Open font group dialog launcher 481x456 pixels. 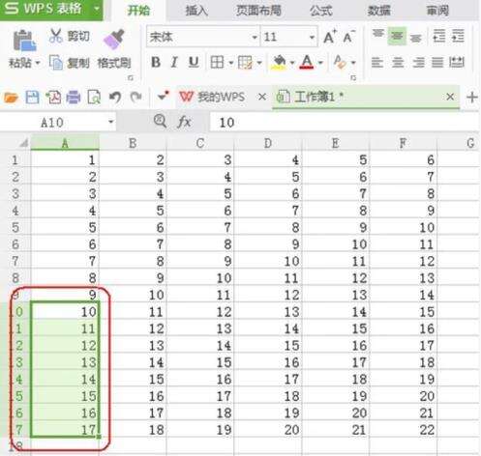pyautogui.click(x=353, y=78)
